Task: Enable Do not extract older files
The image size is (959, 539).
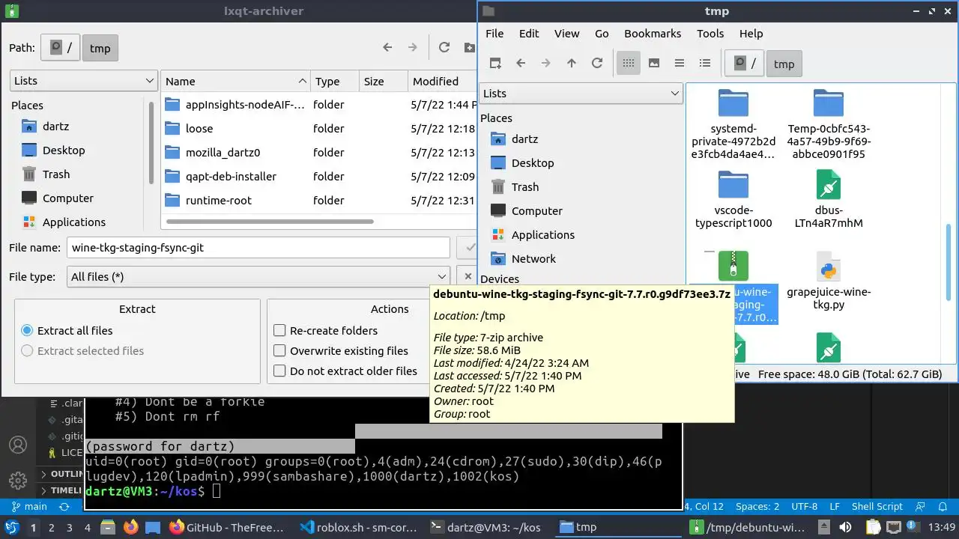Action: tap(345, 371)
